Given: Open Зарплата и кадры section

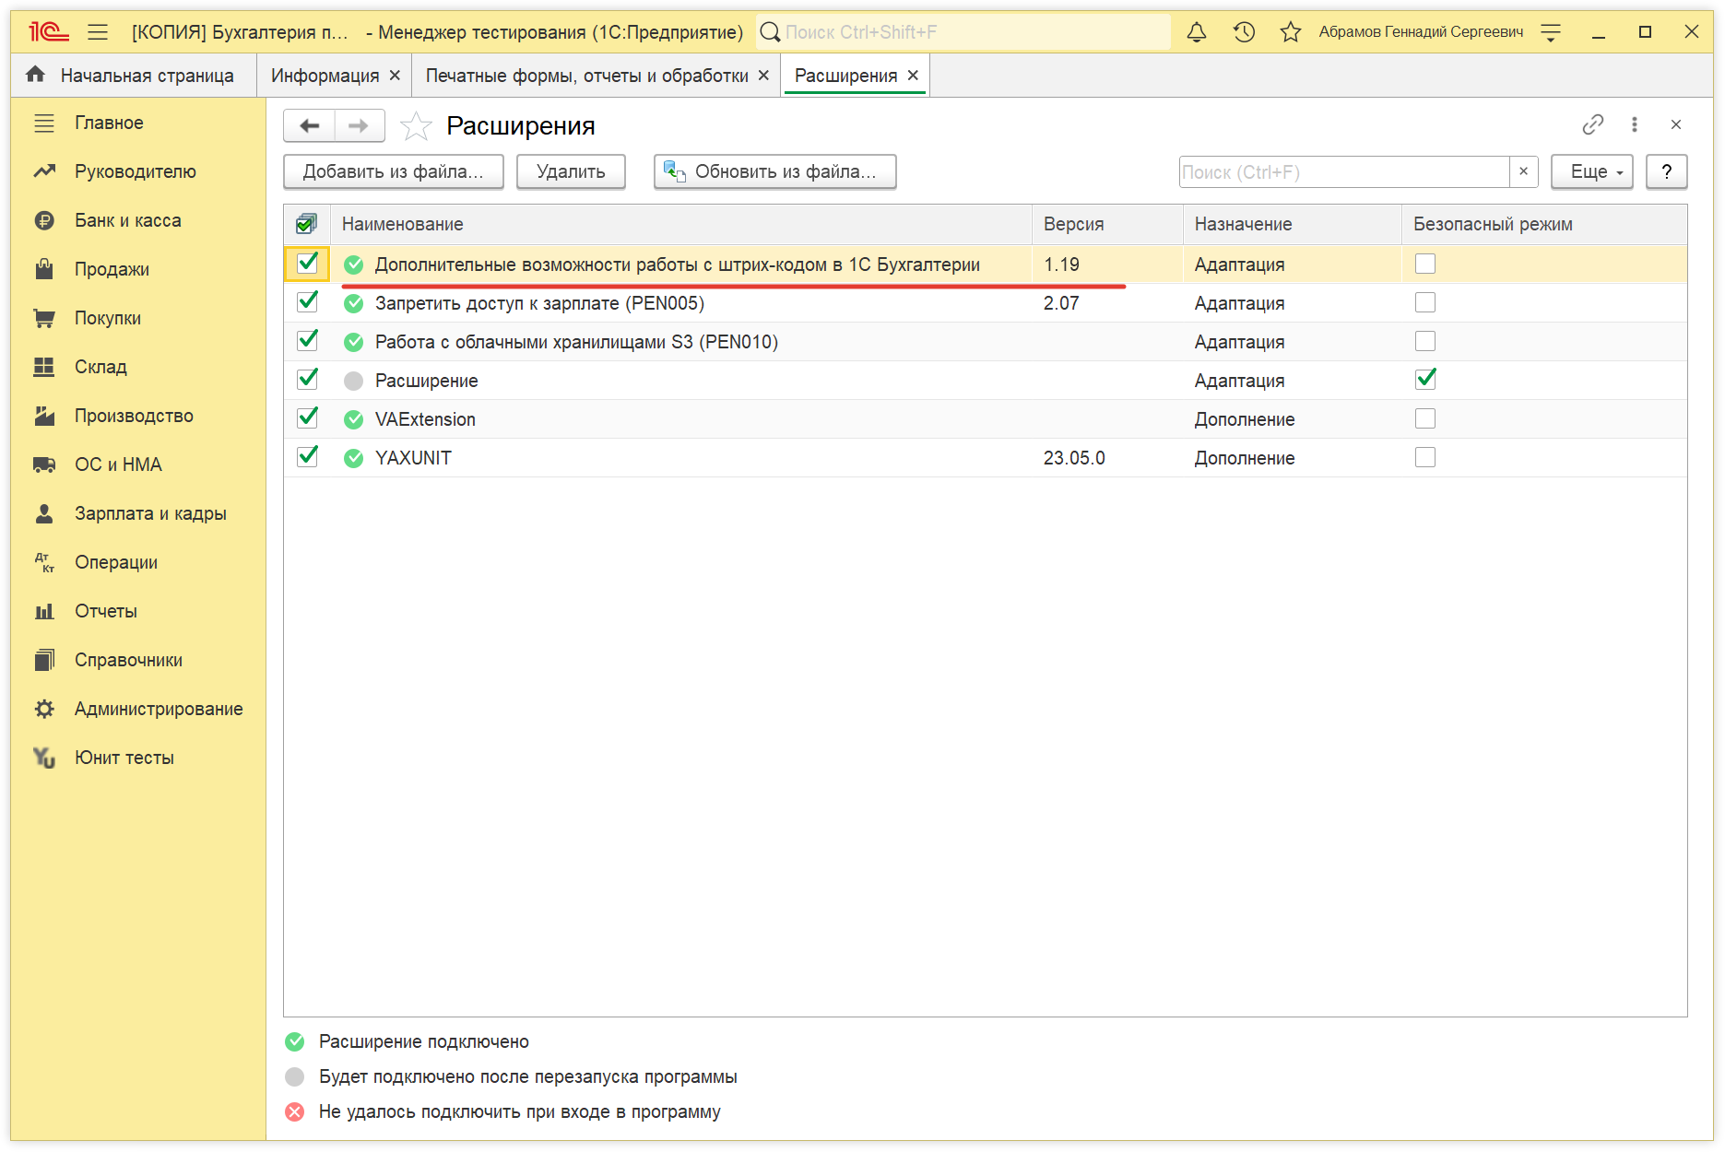Looking at the screenshot, I should (150, 513).
